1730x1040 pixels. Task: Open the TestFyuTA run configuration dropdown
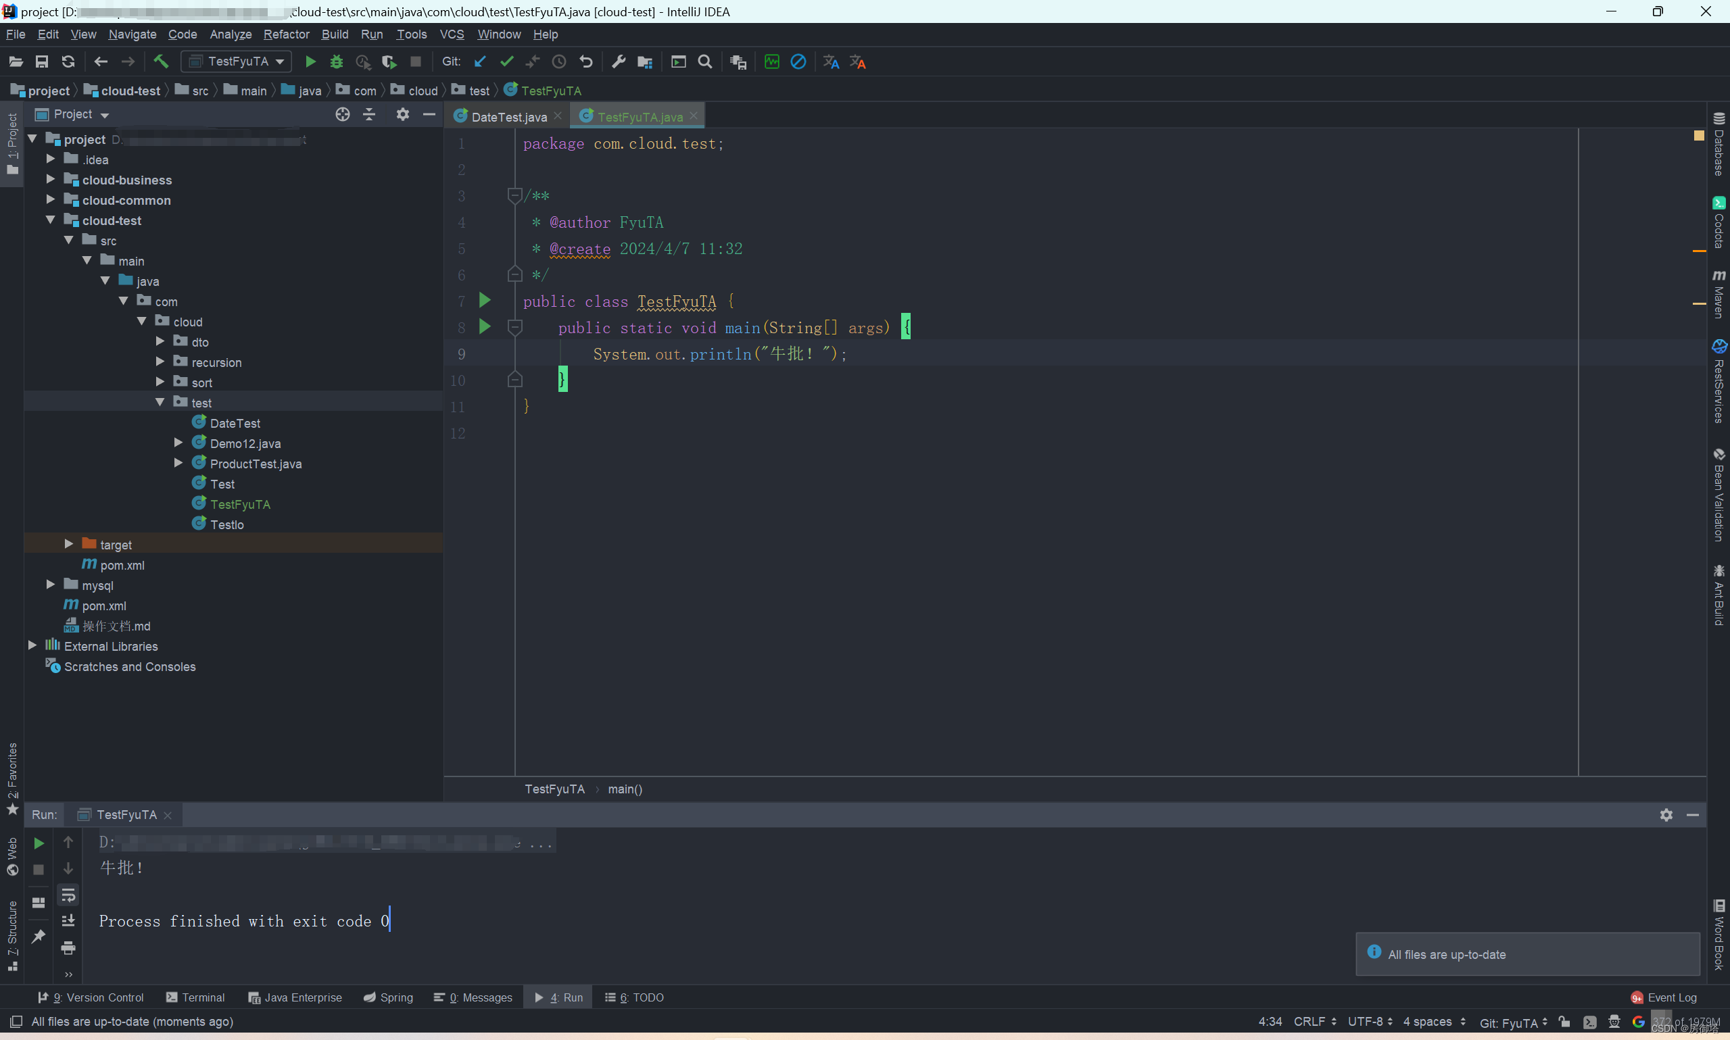(236, 61)
